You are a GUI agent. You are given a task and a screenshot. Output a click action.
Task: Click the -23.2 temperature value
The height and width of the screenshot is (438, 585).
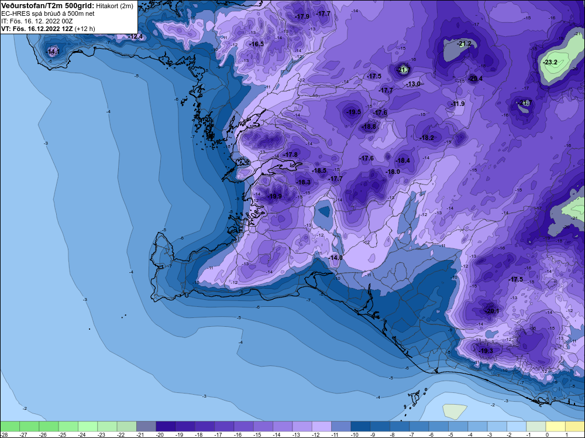click(550, 62)
